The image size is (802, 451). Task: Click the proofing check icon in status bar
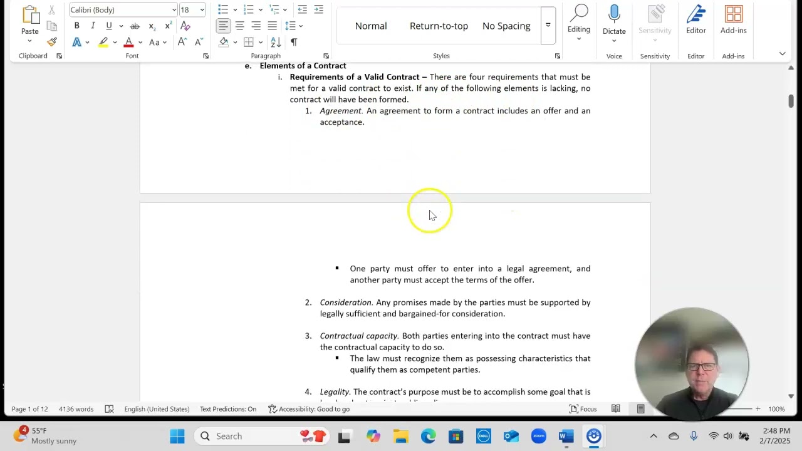109,409
